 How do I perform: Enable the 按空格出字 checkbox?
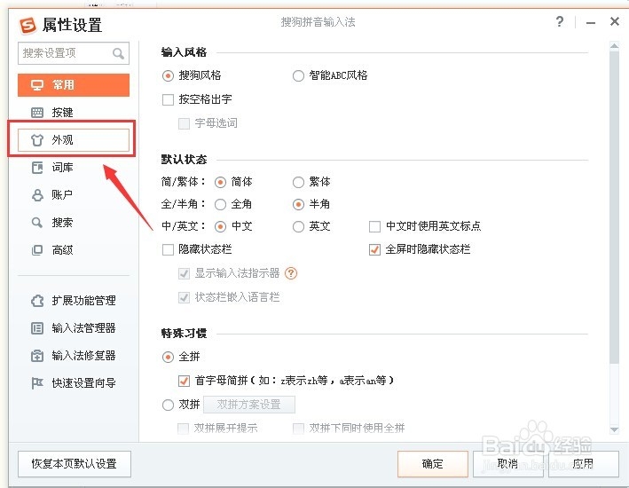click(169, 100)
